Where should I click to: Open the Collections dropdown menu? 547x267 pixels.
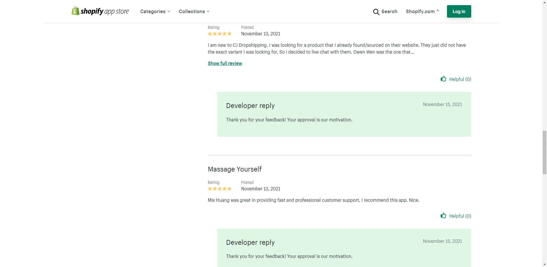coord(194,11)
